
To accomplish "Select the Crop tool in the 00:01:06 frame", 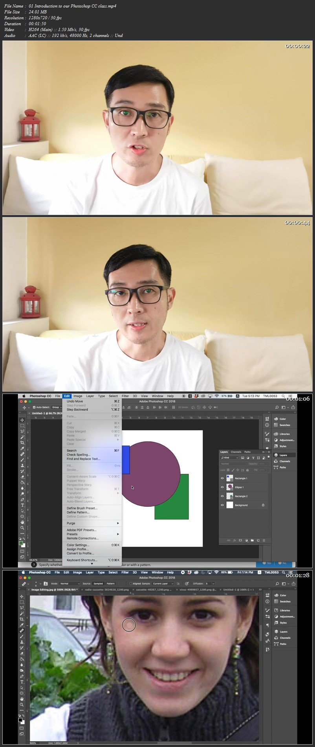I will [x=22, y=443].
